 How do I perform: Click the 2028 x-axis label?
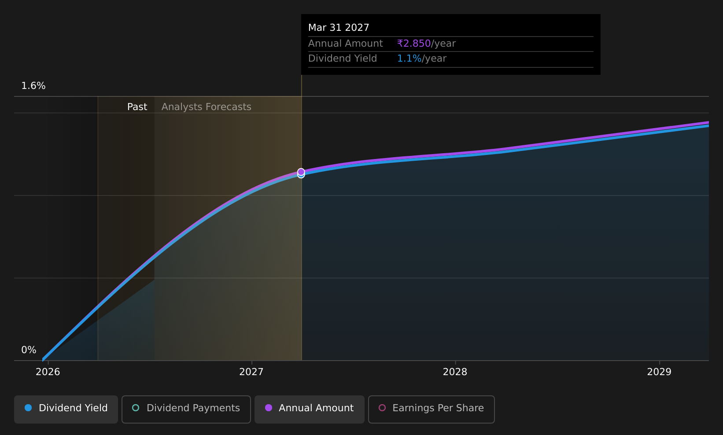tap(455, 372)
